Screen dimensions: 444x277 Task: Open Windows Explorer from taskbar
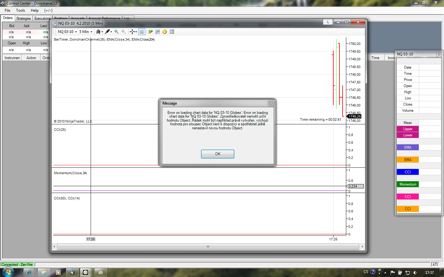(x=44, y=272)
